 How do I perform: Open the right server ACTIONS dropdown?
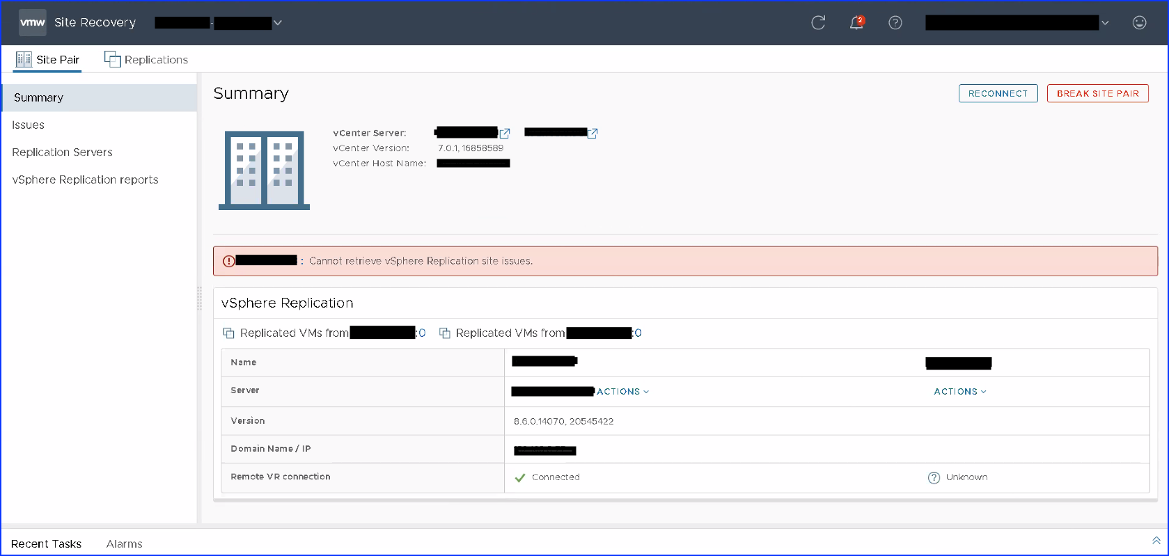pyautogui.click(x=959, y=392)
